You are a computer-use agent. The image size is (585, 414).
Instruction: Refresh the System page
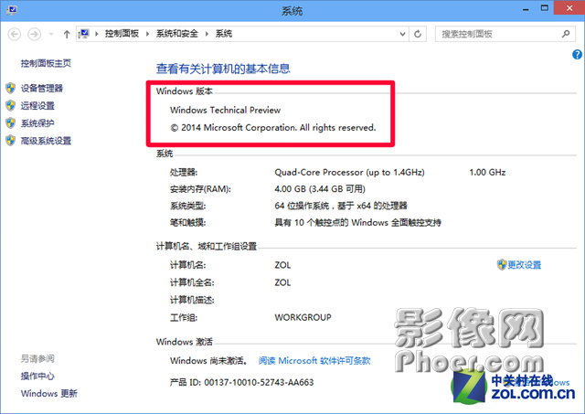click(418, 34)
